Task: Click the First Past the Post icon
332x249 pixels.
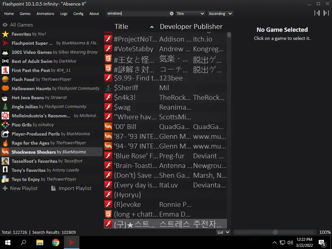Action: click(x=5, y=70)
